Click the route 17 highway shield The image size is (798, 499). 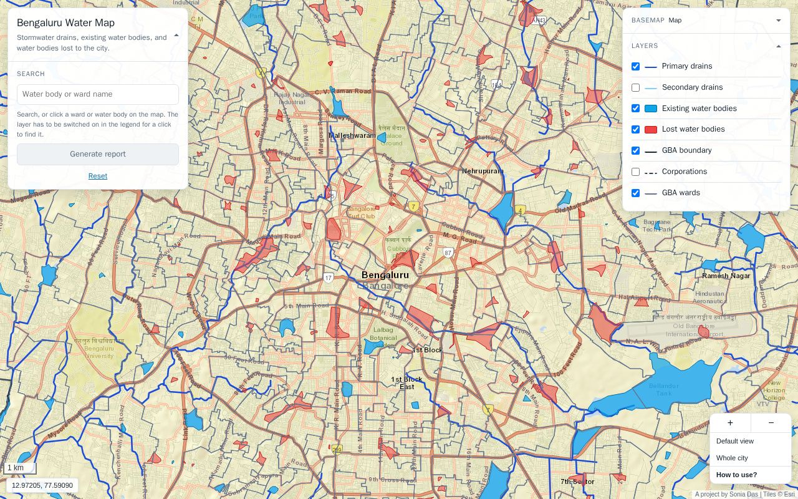pos(329,278)
